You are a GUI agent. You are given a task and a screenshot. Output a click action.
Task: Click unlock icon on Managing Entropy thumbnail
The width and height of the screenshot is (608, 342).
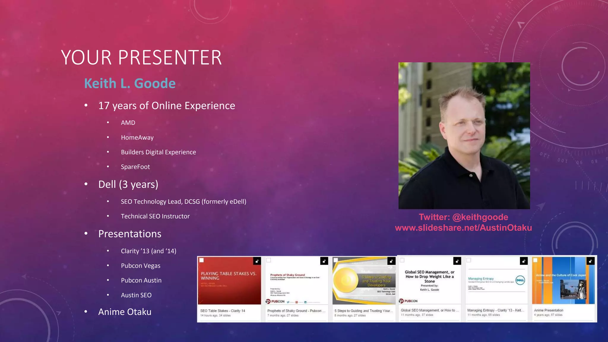pos(524,261)
